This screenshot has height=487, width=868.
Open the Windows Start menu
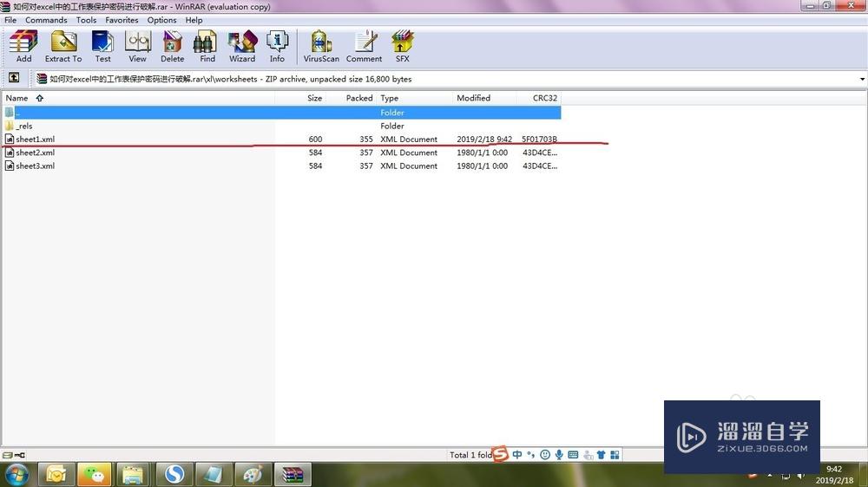point(16,475)
